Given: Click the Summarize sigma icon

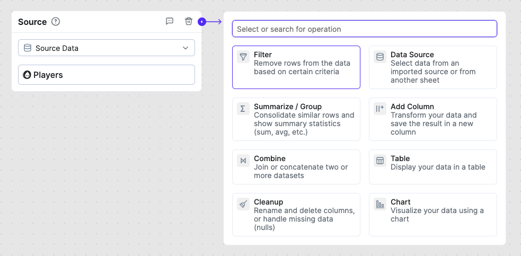Looking at the screenshot, I should point(243,109).
